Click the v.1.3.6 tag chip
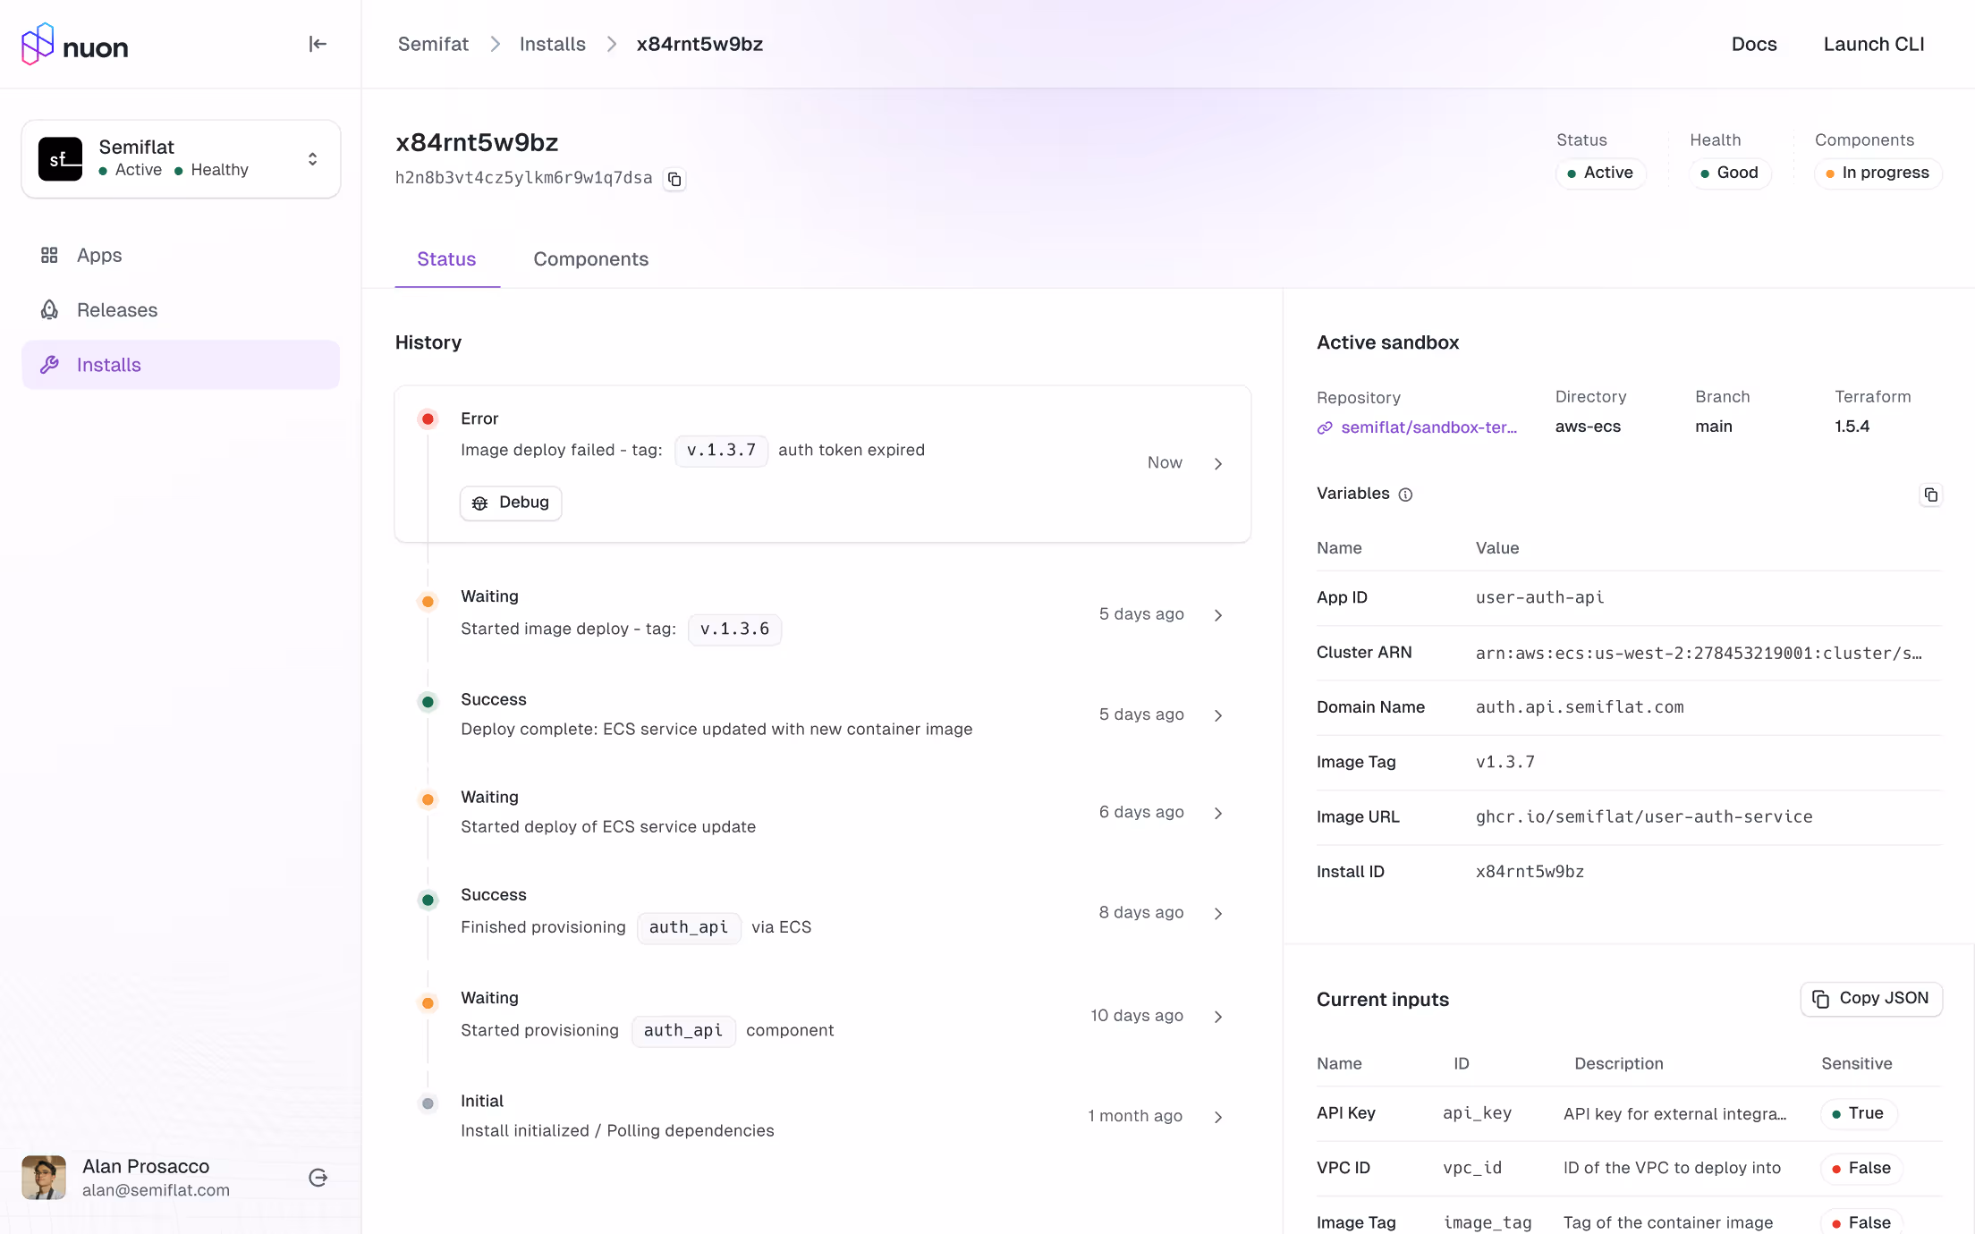 (734, 630)
